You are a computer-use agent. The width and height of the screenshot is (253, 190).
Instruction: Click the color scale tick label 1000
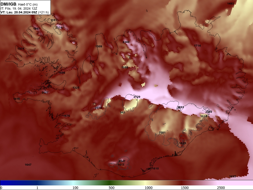(x=149, y=188)
